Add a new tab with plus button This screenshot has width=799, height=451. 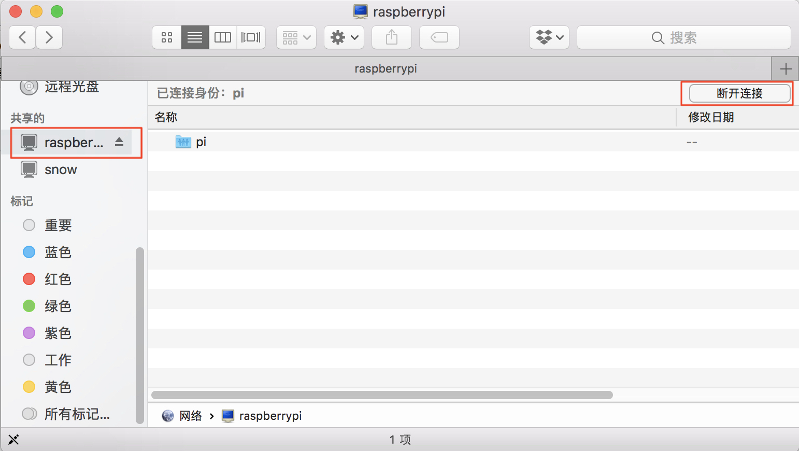[x=786, y=69]
